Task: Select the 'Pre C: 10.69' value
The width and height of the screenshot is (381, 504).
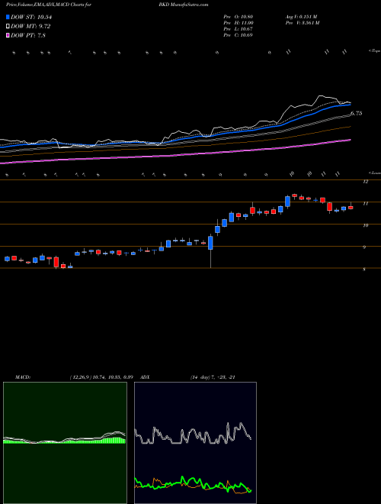Action: click(238, 35)
